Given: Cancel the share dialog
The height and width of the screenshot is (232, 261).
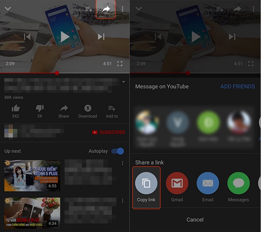Looking at the screenshot, I should (x=195, y=220).
